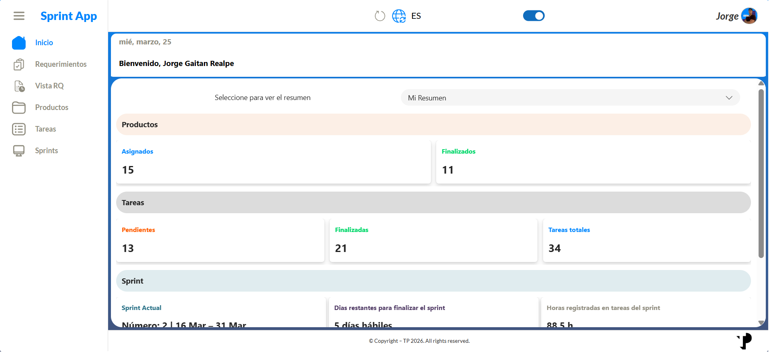The height and width of the screenshot is (352, 769).
Task: Click the Dias restantes sprint card
Action: click(x=433, y=312)
